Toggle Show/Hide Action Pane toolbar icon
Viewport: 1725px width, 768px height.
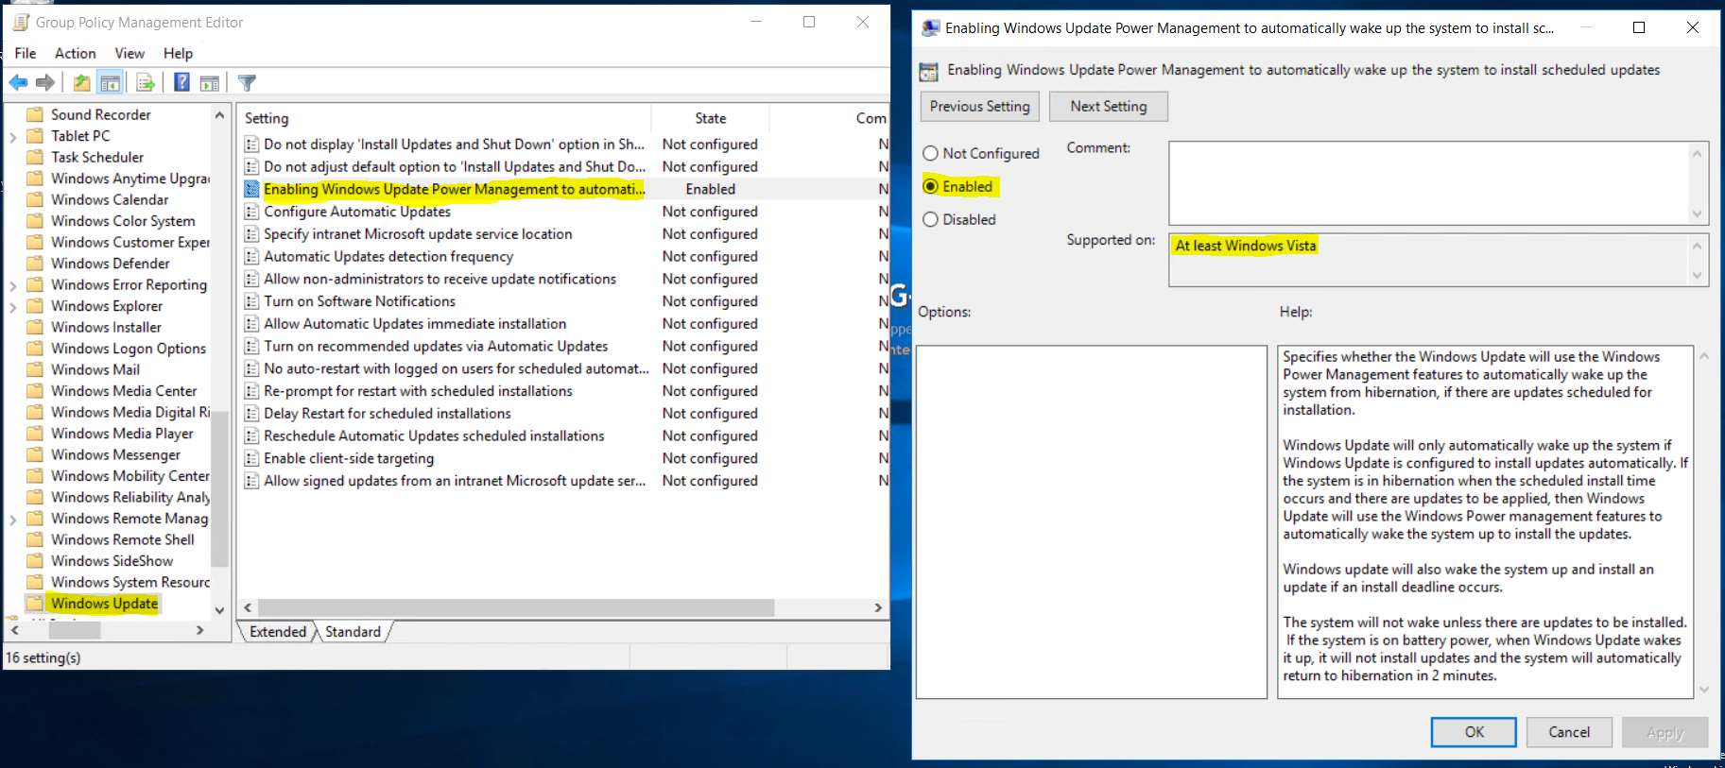pyautogui.click(x=210, y=83)
